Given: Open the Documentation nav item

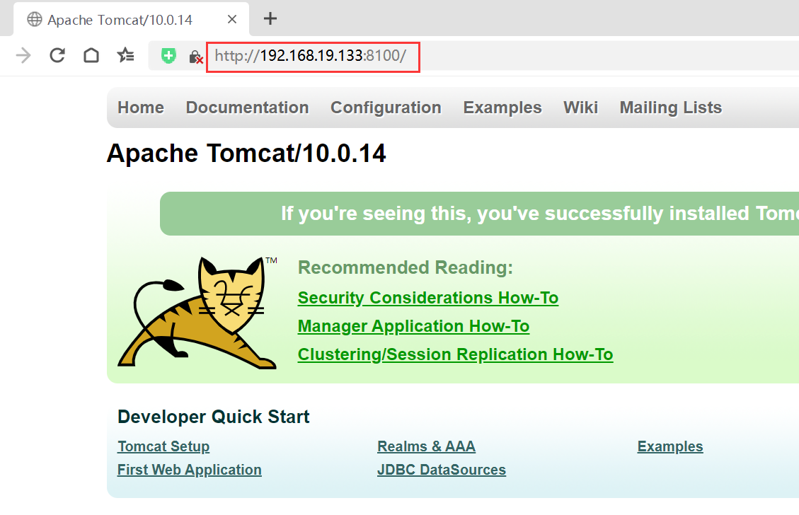Looking at the screenshot, I should (247, 108).
